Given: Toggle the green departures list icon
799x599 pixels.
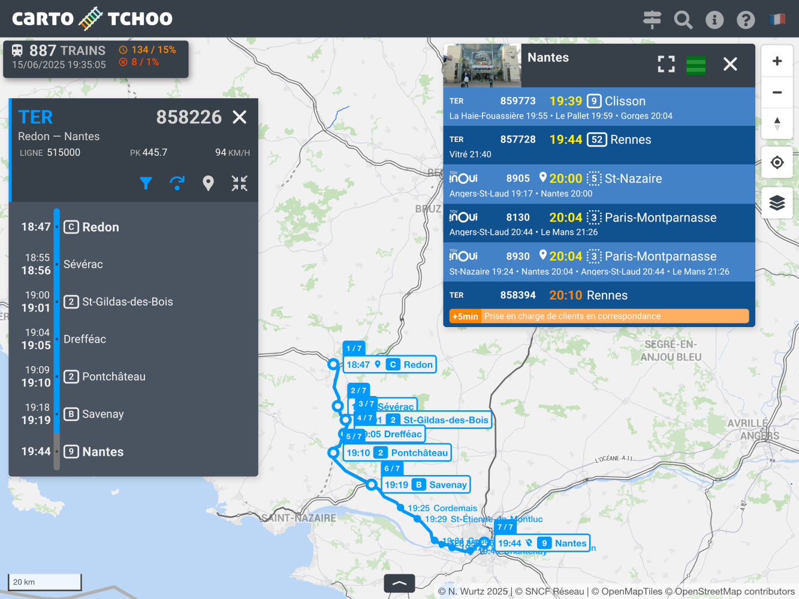Looking at the screenshot, I should [x=695, y=65].
